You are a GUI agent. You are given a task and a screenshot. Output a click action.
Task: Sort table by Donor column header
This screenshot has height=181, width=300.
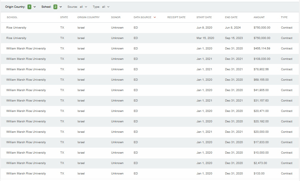116,17
